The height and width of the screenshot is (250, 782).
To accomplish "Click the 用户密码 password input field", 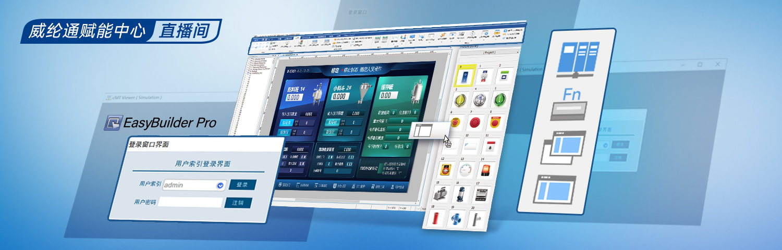I will coord(190,202).
